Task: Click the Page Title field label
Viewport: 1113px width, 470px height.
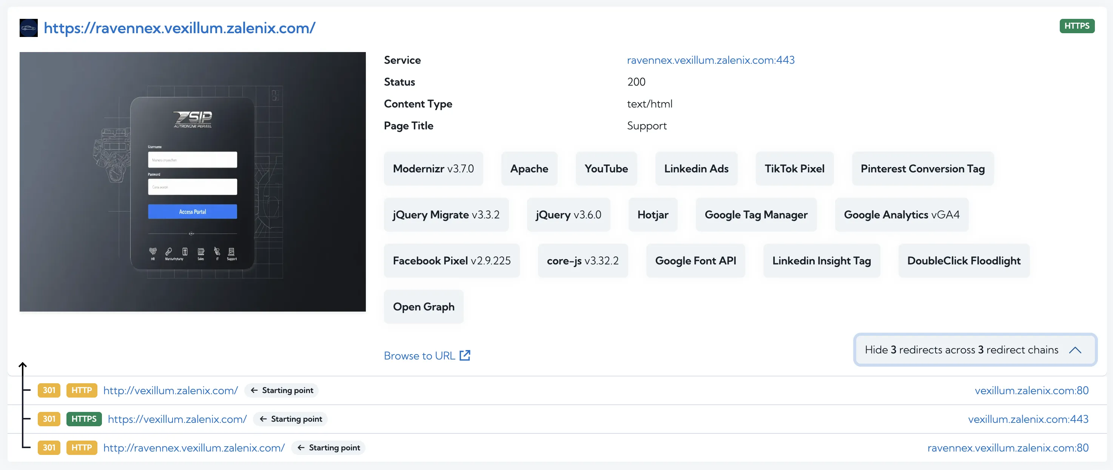Action: (408, 126)
